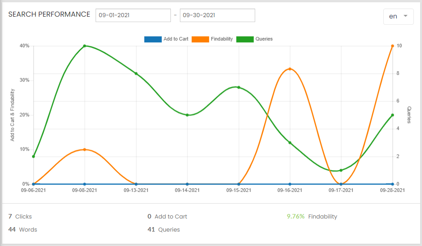Viewport: 422px width, 246px height.
Task: Click the green Queries point at 09-28-2021
Action: click(392, 115)
